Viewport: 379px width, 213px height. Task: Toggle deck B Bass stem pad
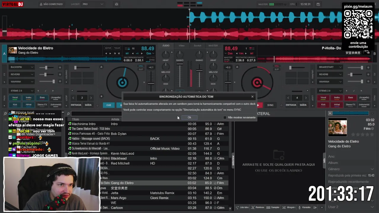(x=351, y=97)
